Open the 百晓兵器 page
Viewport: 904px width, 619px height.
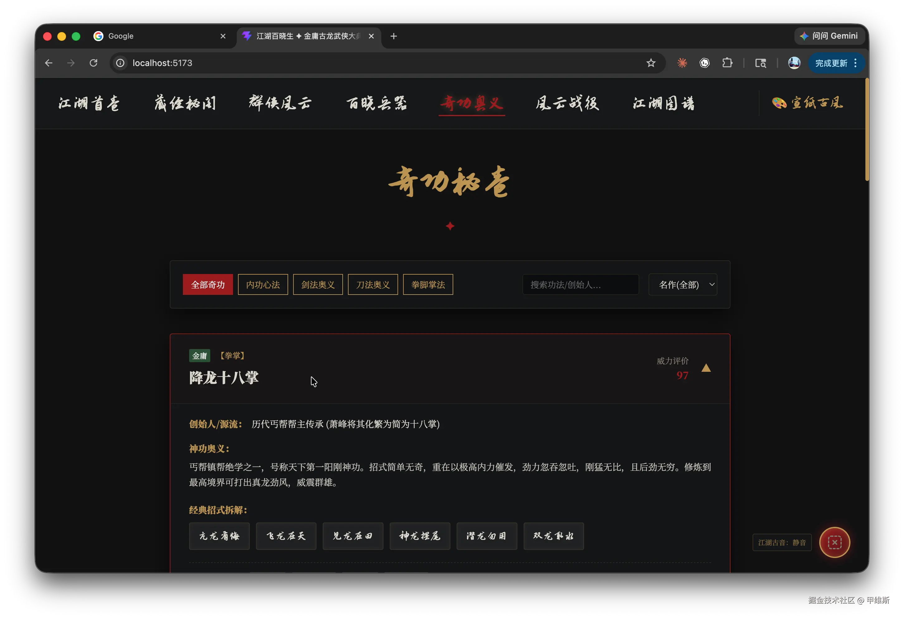tap(377, 103)
